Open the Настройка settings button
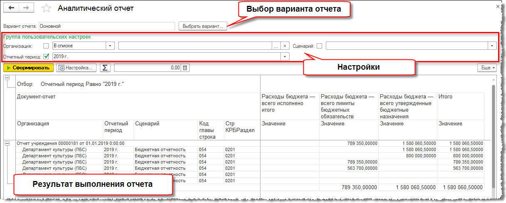This screenshot has height=203, width=506. (77, 68)
